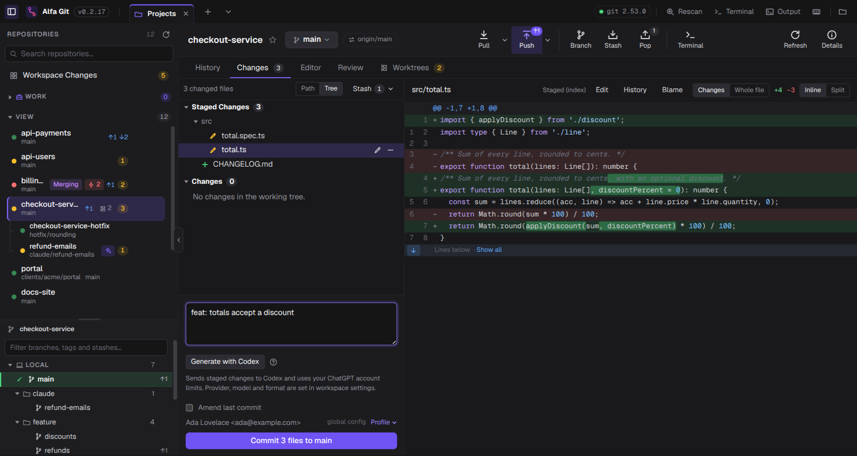Edit total.ts with pencil icon

(x=378, y=150)
